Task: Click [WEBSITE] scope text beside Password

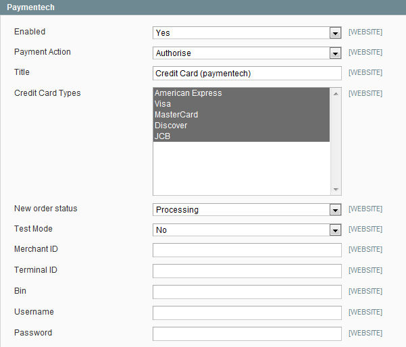Action: pos(365,333)
